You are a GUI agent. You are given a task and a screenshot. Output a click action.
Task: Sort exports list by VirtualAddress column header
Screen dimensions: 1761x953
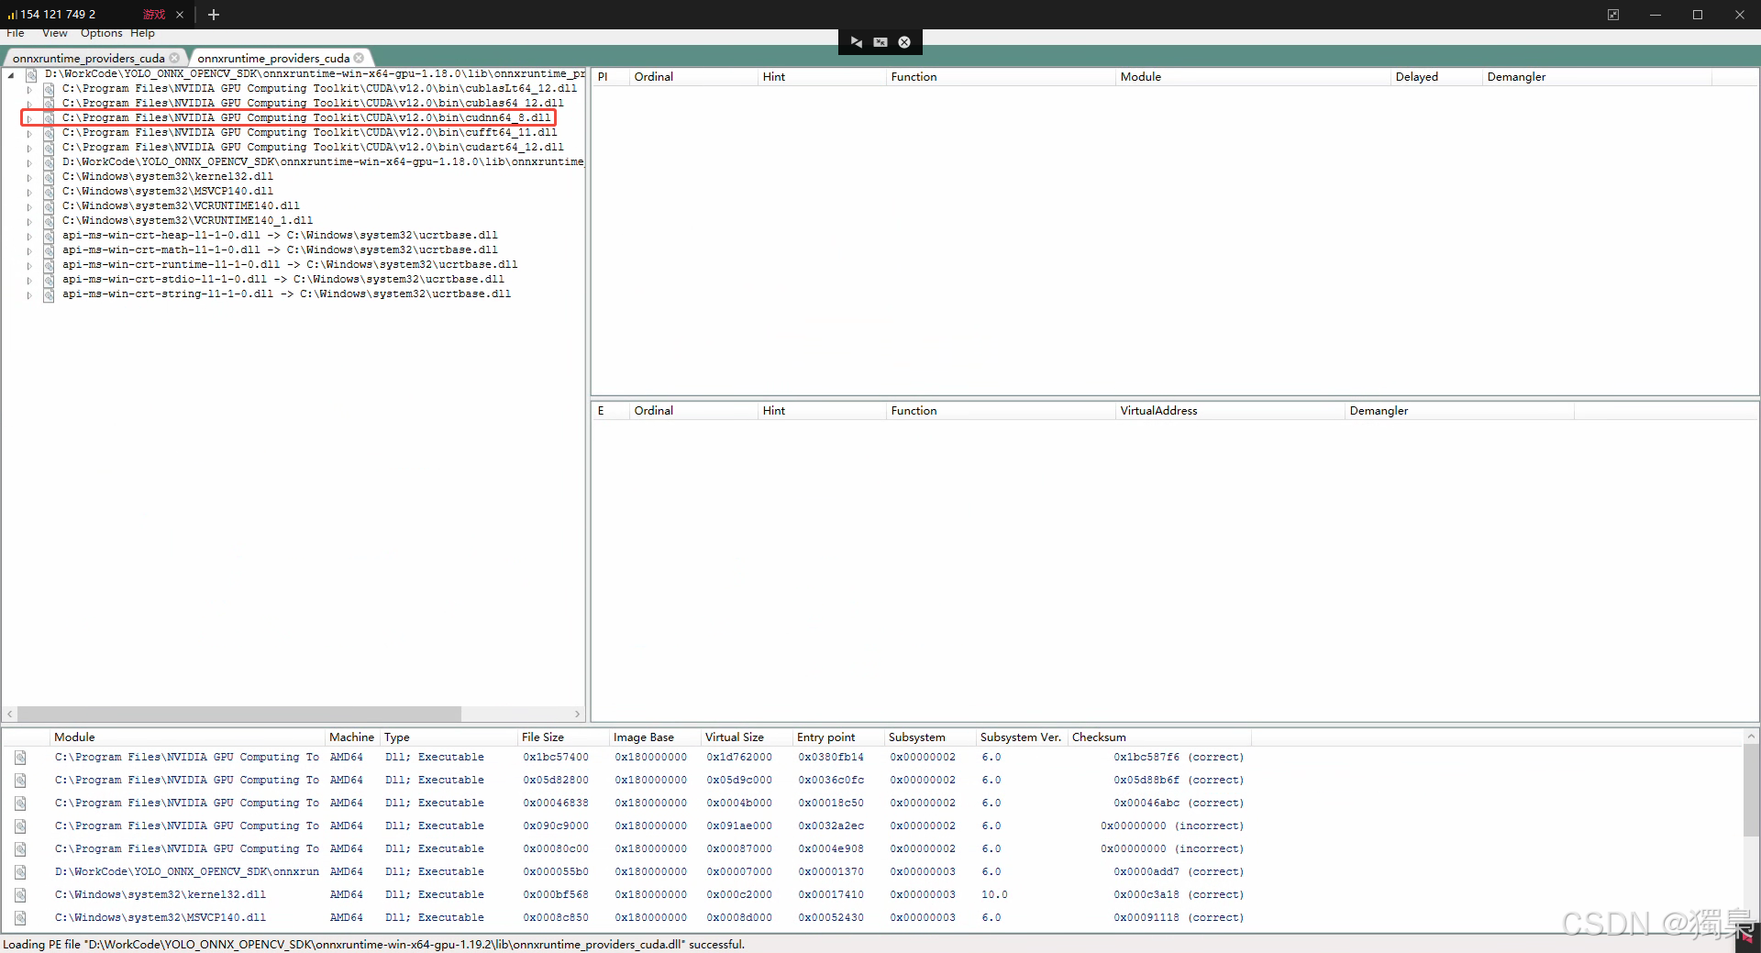[1229, 411]
